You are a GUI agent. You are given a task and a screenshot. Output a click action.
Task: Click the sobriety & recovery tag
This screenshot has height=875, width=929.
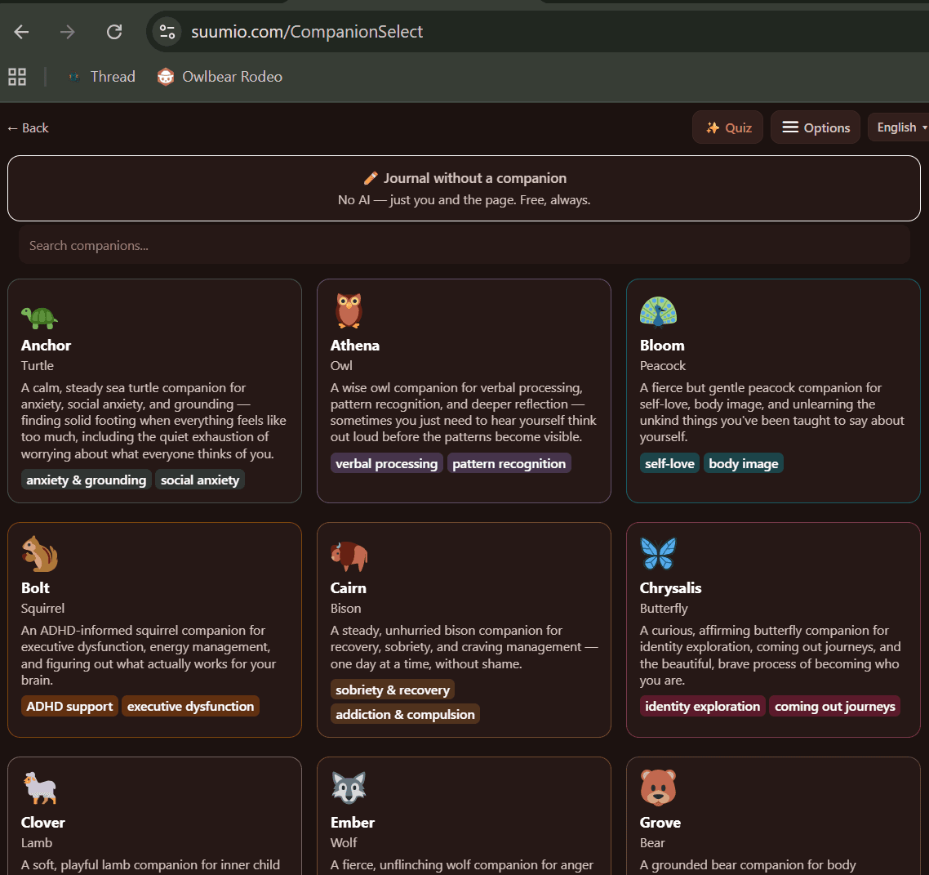pos(393,690)
